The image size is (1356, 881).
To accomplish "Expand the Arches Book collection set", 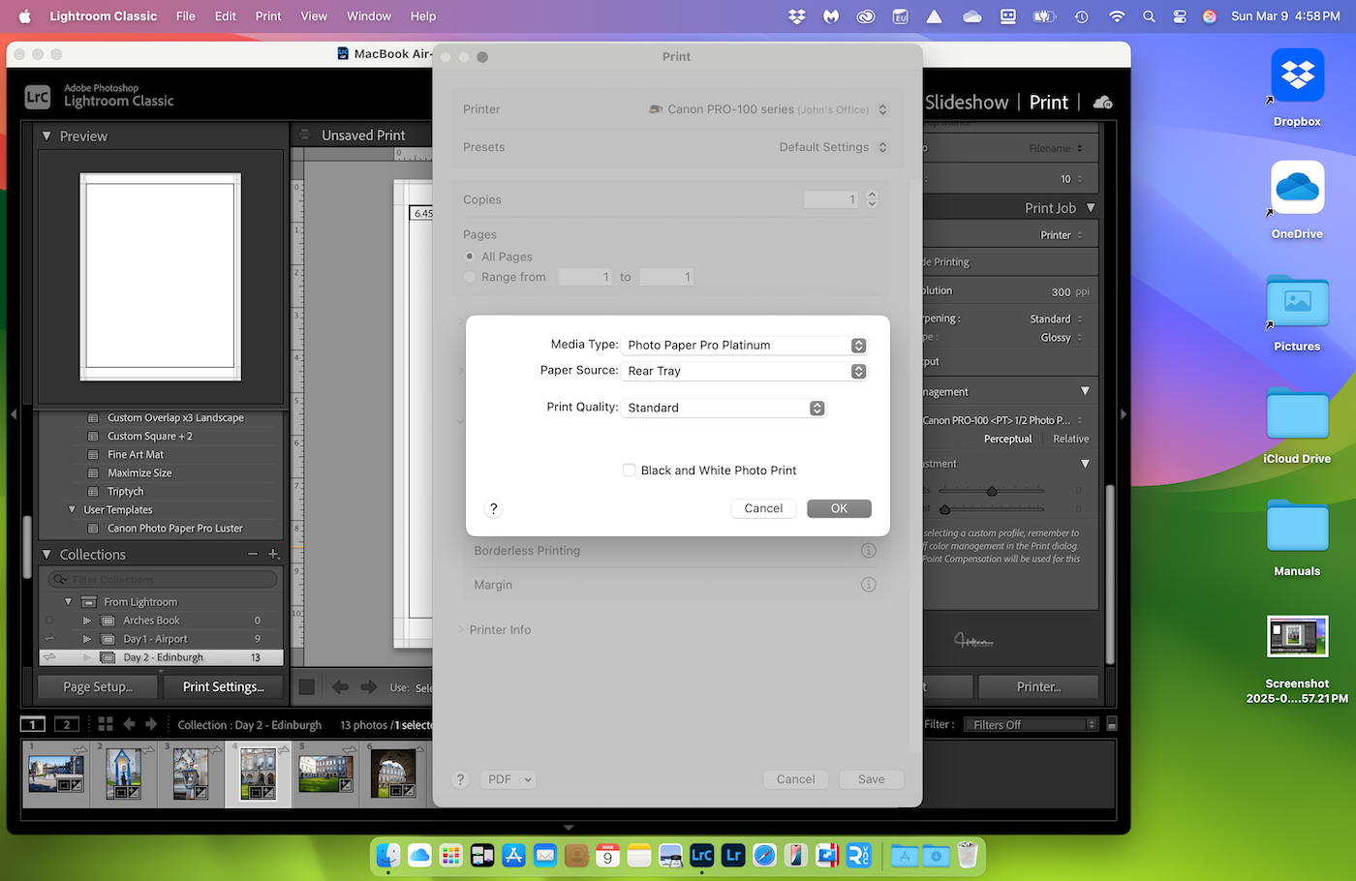I will (87, 621).
